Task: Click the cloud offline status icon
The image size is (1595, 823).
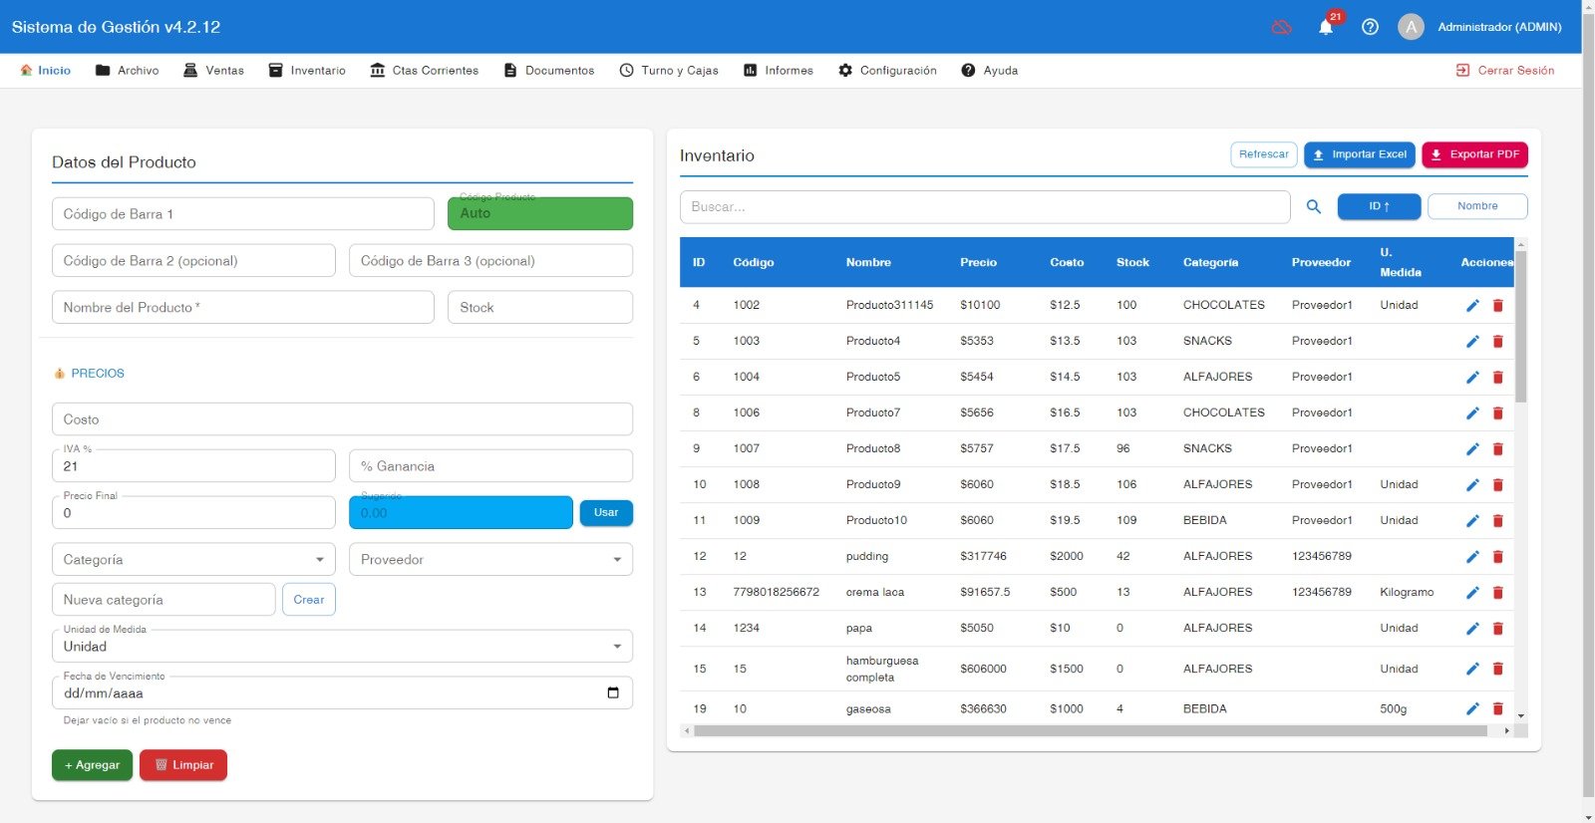Action: point(1282,27)
